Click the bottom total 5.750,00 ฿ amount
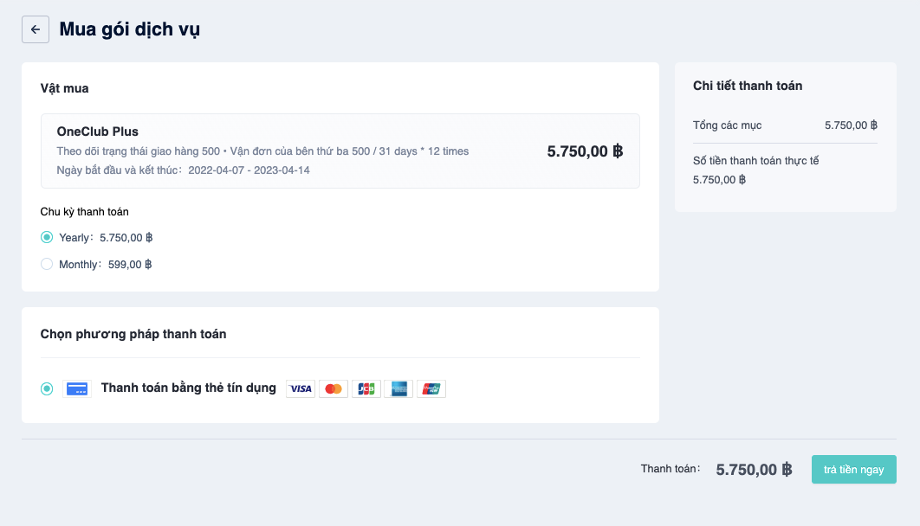The image size is (920, 526). pyautogui.click(x=754, y=469)
